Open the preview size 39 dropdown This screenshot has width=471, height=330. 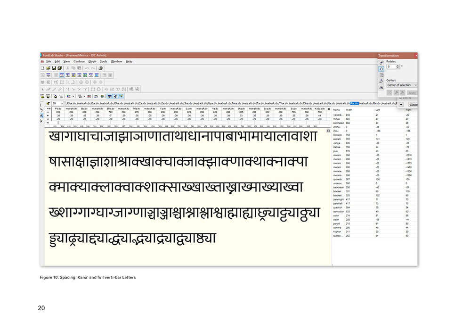point(62,103)
